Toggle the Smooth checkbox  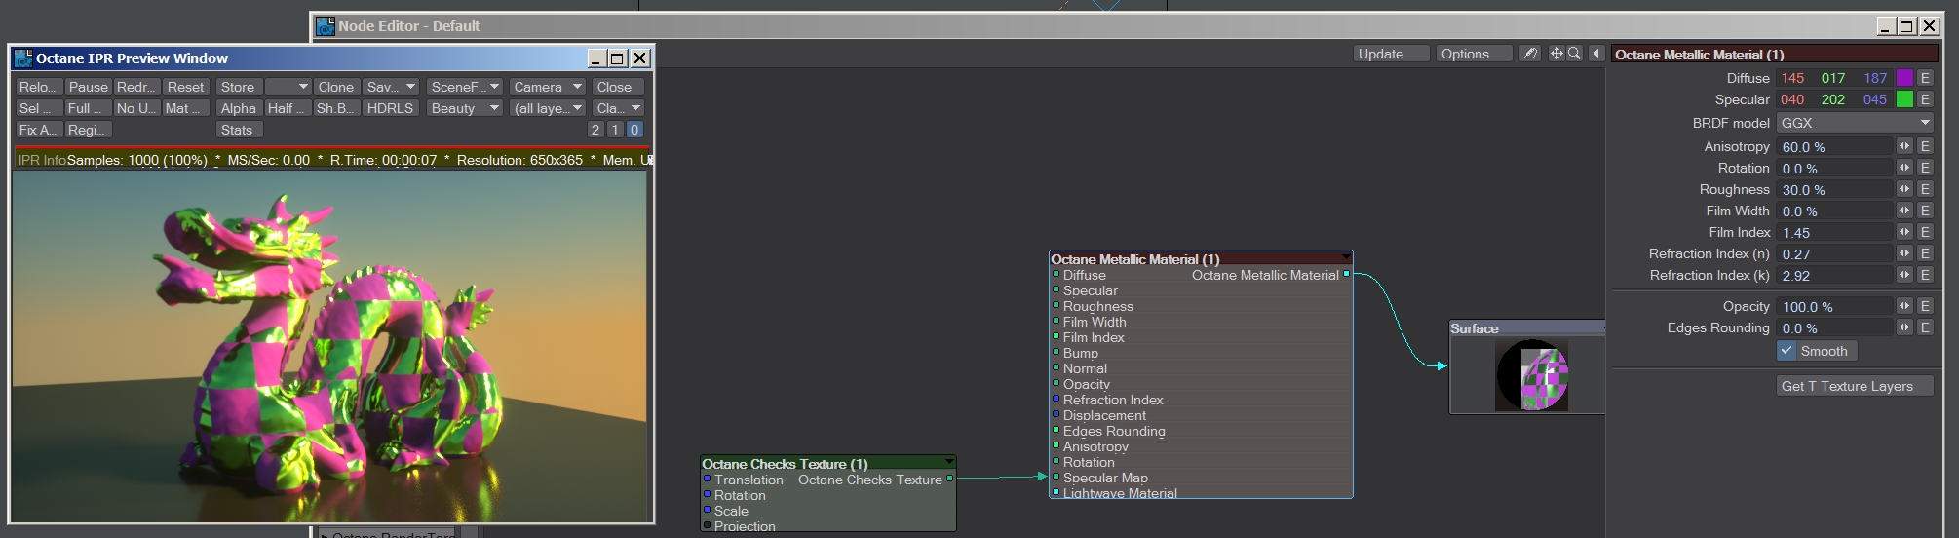[x=1786, y=351]
